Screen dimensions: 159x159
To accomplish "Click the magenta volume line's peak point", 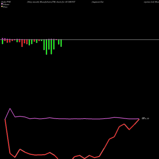I will [10, 108].
